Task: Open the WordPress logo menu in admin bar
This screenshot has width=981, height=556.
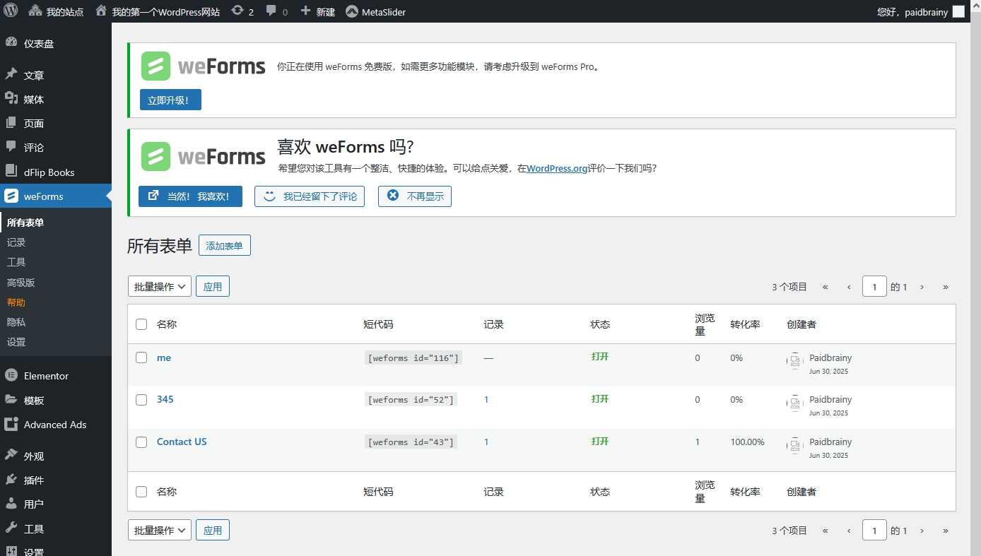Action: 11,11
